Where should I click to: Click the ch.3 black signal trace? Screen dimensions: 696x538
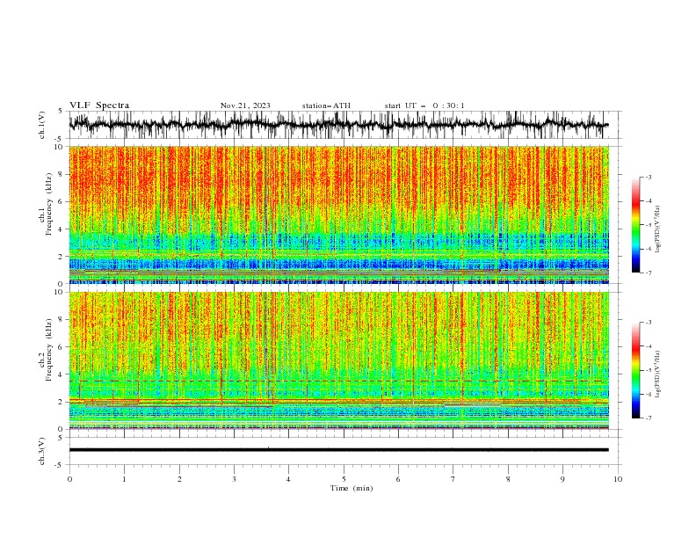(x=338, y=450)
